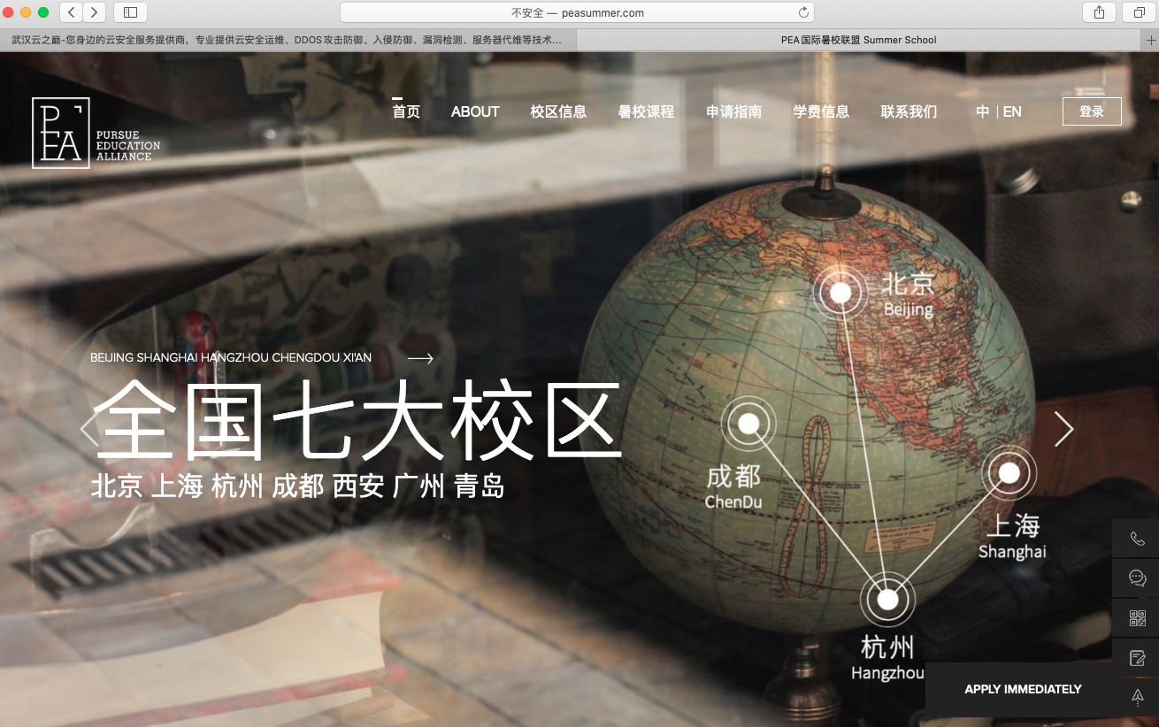Open the 申请指南 menu item
The width and height of the screenshot is (1159, 727).
tap(733, 111)
